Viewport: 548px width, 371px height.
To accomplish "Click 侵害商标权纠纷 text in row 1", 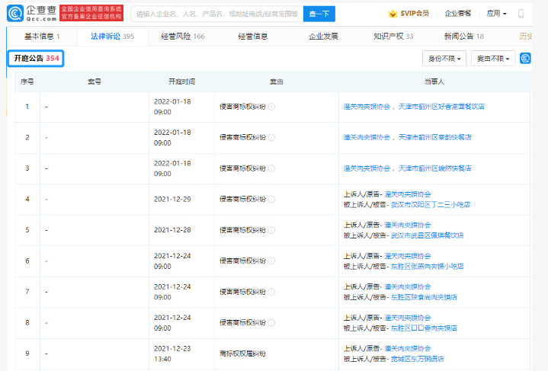I will point(242,107).
